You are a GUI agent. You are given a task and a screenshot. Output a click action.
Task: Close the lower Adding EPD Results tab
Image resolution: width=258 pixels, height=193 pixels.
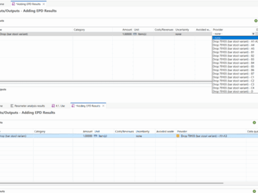click(x=103, y=106)
